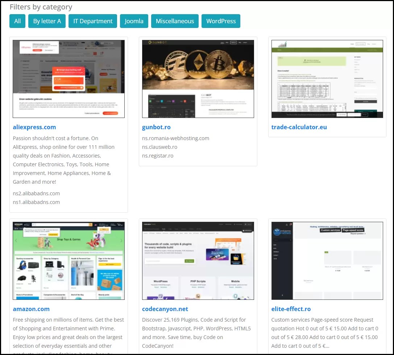Select the All category filter
The height and width of the screenshot is (355, 394).
click(x=17, y=21)
